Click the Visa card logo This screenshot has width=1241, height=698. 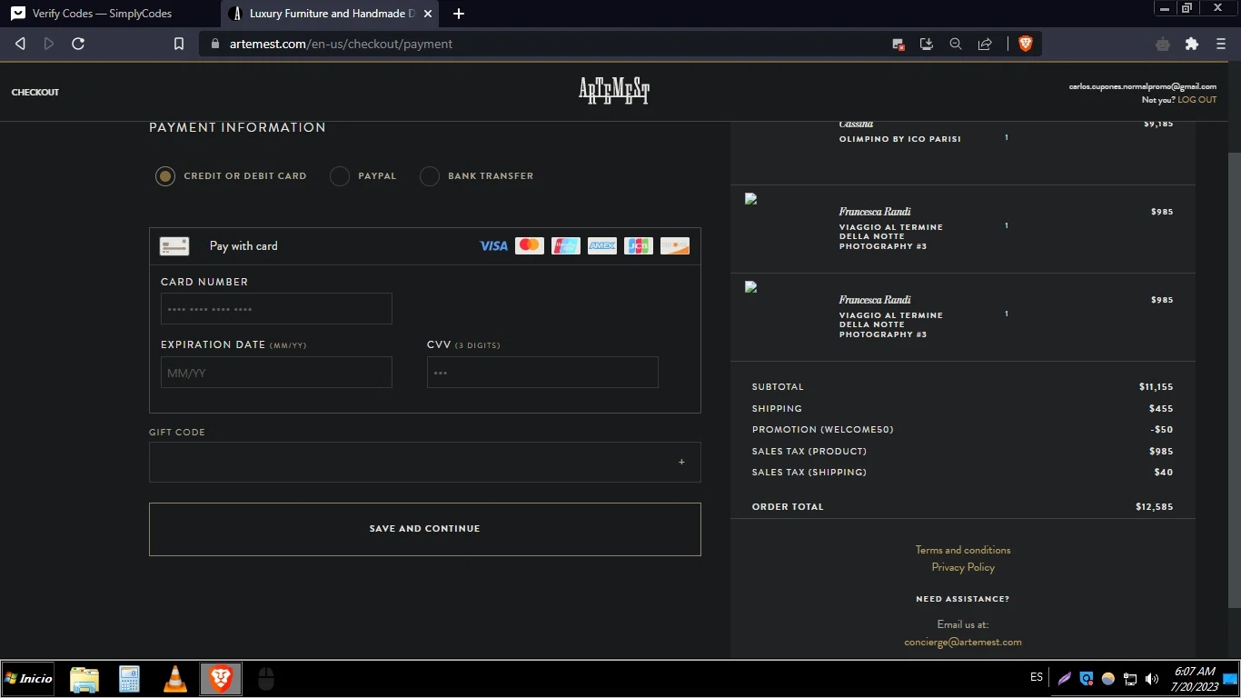[493, 245]
